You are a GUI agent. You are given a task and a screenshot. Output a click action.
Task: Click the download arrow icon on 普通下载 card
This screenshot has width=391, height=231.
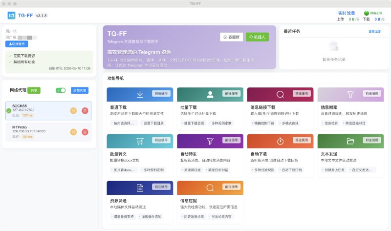coord(140,94)
